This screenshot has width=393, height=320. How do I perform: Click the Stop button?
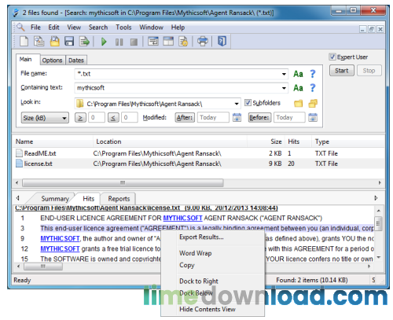pyautogui.click(x=369, y=71)
